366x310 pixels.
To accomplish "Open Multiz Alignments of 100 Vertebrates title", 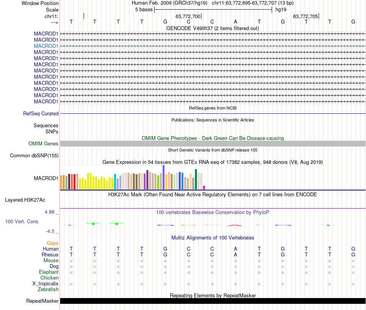I will [x=213, y=238].
